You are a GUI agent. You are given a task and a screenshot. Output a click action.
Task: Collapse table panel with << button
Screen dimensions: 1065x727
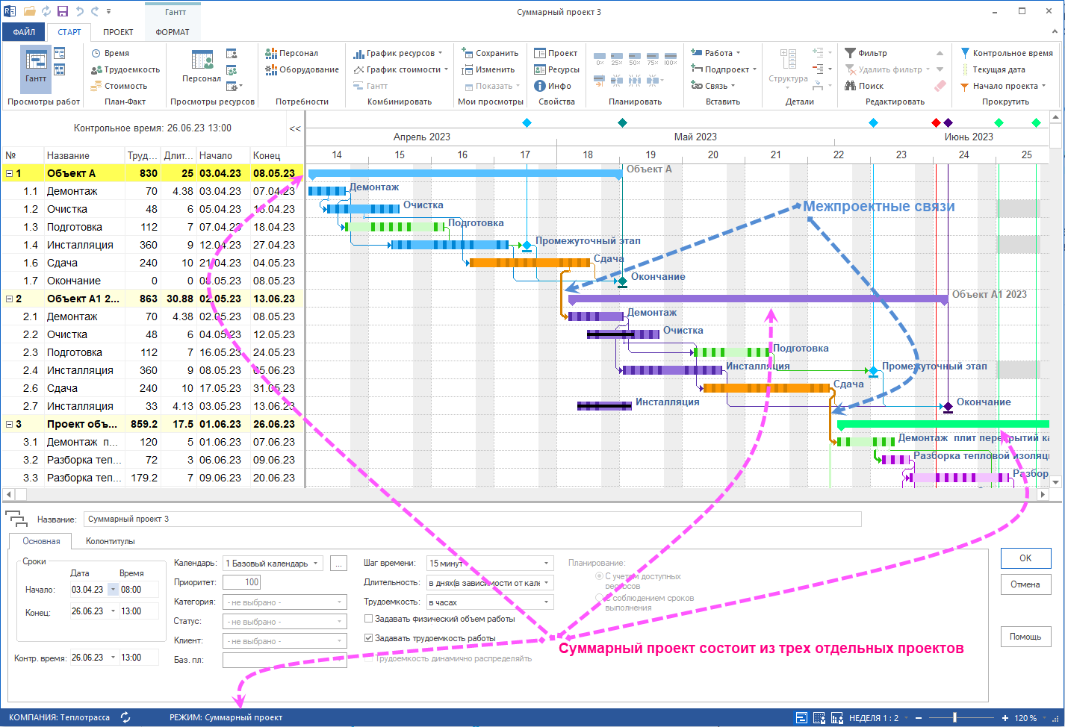[x=295, y=128]
